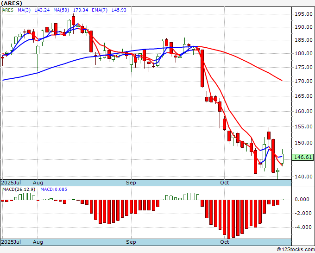Click the 170.00 price axis label

pos(303,81)
